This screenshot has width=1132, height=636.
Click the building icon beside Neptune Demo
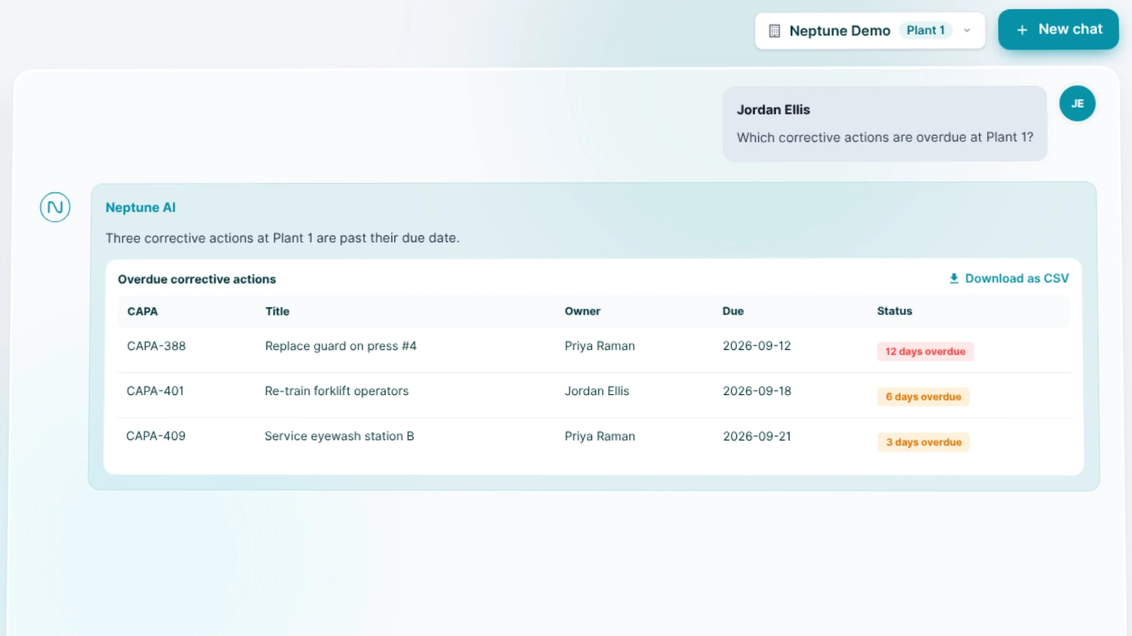tap(775, 31)
